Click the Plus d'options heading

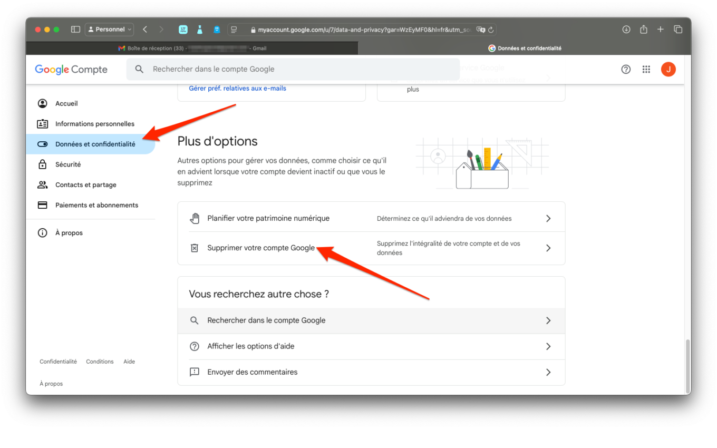coord(217,141)
